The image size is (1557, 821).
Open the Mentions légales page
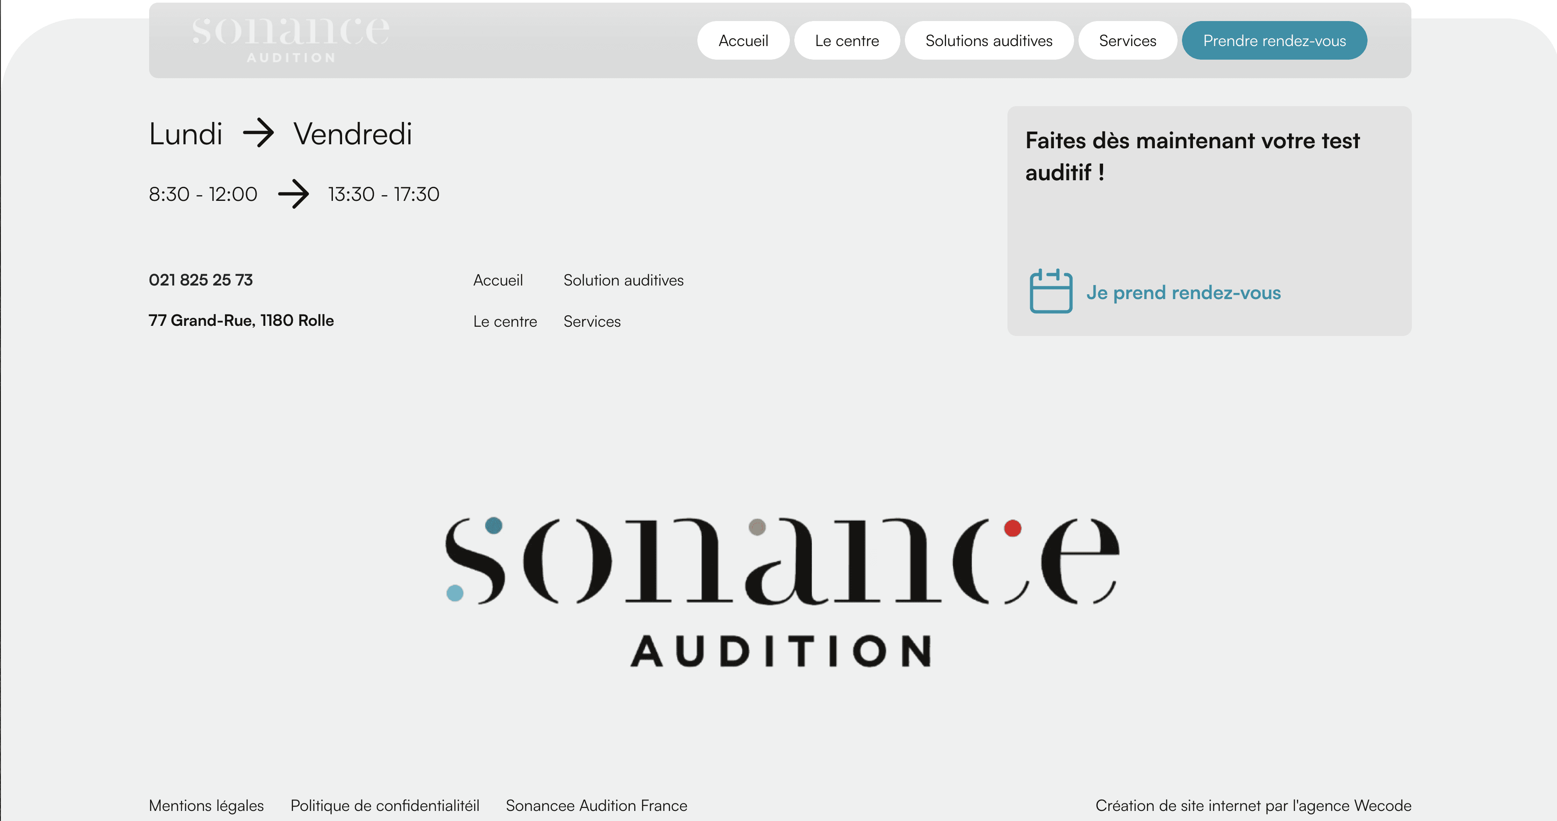(x=206, y=805)
